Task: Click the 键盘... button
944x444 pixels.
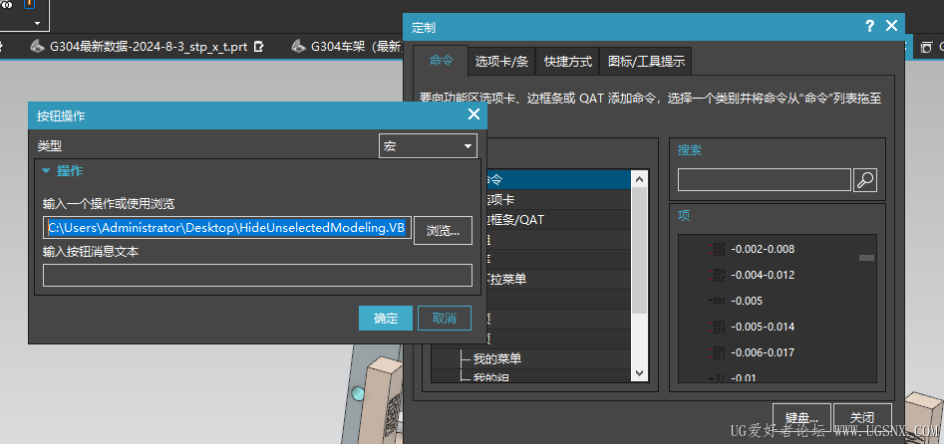Action: (x=801, y=417)
